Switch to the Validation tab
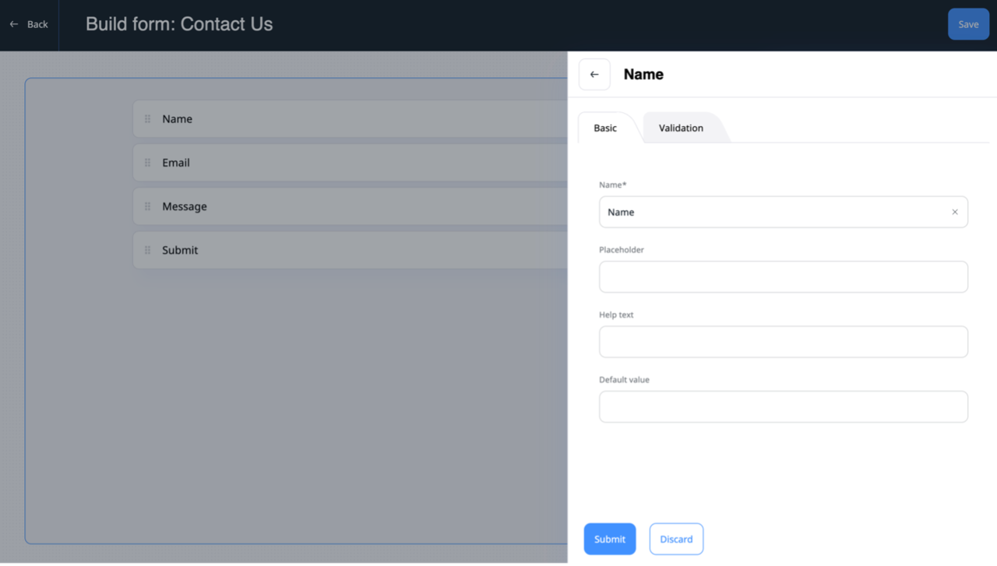Image resolution: width=997 pixels, height=566 pixels. pos(681,128)
